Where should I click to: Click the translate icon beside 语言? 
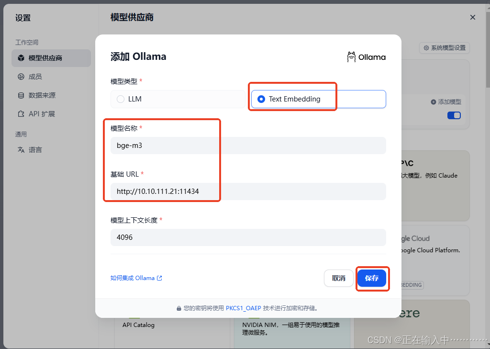(x=21, y=150)
